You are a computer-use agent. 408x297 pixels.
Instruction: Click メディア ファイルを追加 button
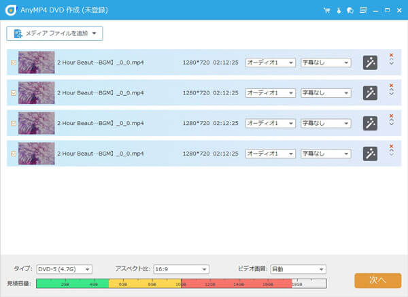pyautogui.click(x=54, y=33)
